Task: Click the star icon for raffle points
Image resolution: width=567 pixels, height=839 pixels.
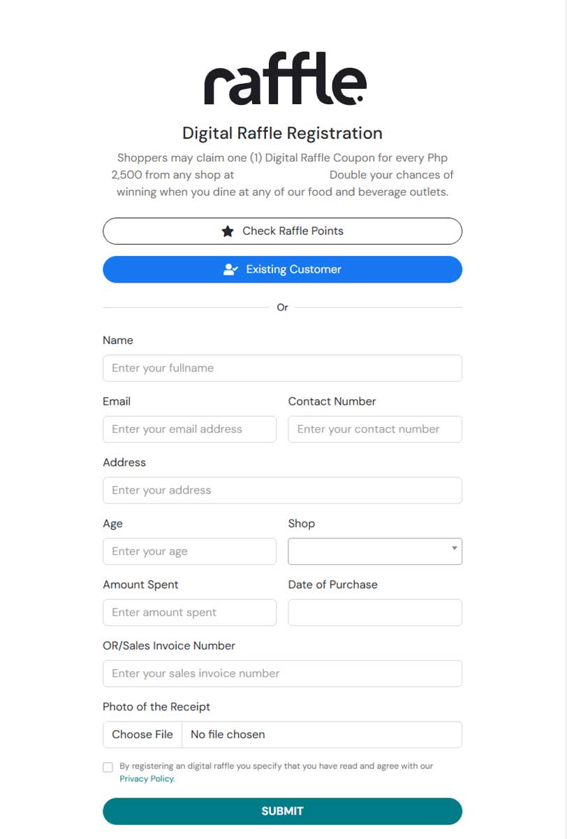Action: point(228,231)
